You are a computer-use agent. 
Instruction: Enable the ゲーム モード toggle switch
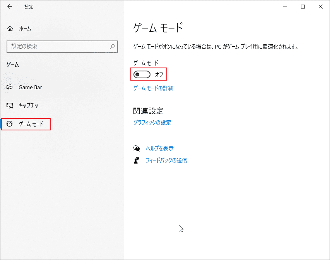point(142,74)
